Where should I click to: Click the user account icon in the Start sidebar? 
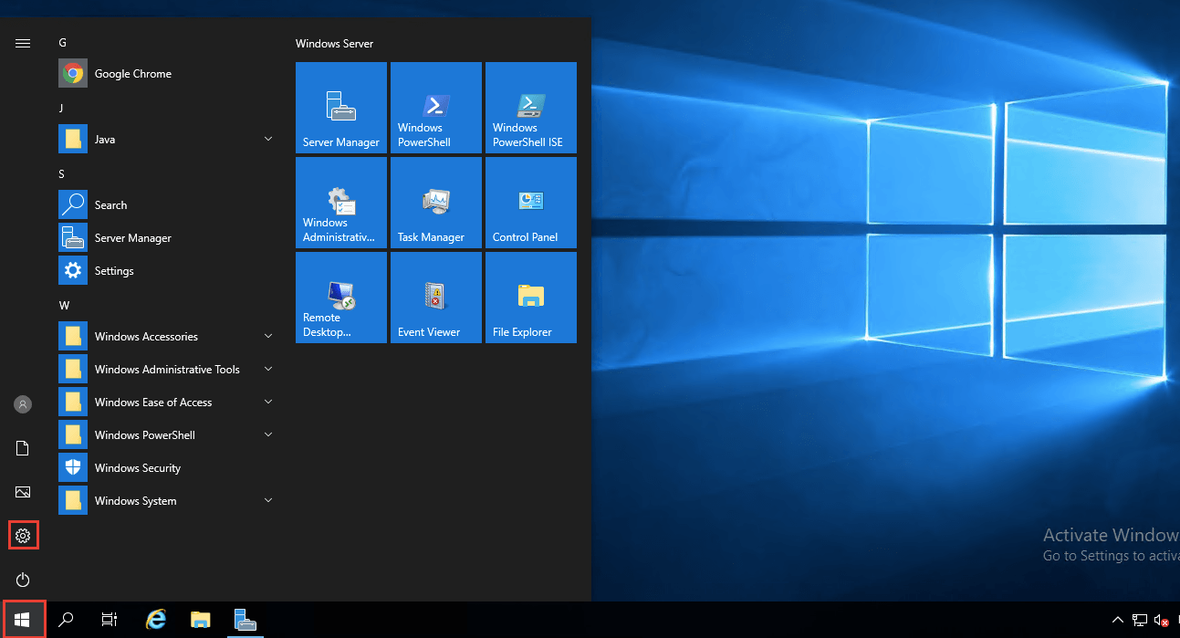[x=24, y=404]
